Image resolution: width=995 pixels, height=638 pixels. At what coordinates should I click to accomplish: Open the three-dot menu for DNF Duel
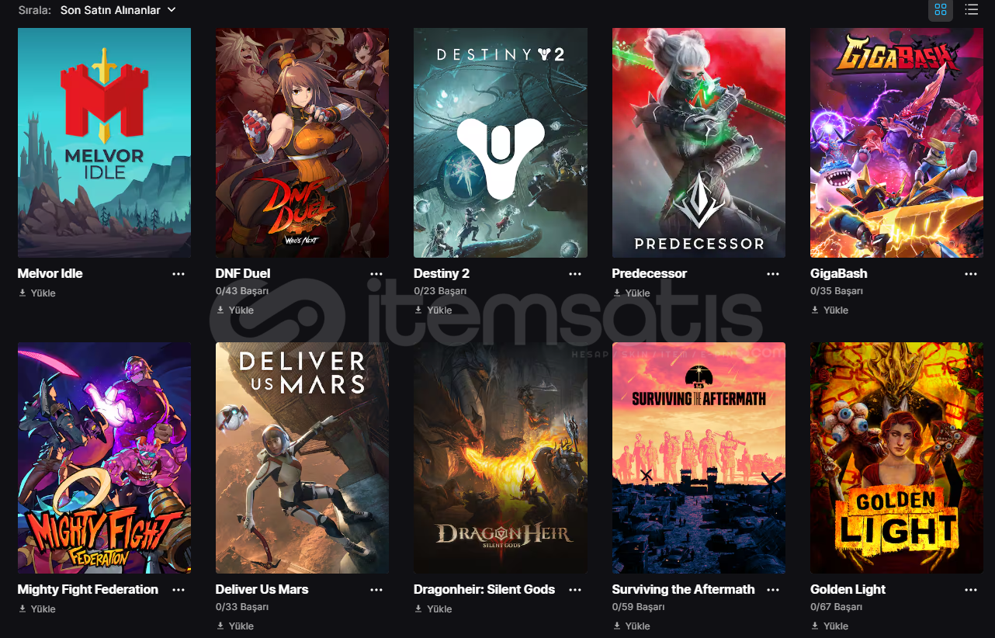[376, 274]
